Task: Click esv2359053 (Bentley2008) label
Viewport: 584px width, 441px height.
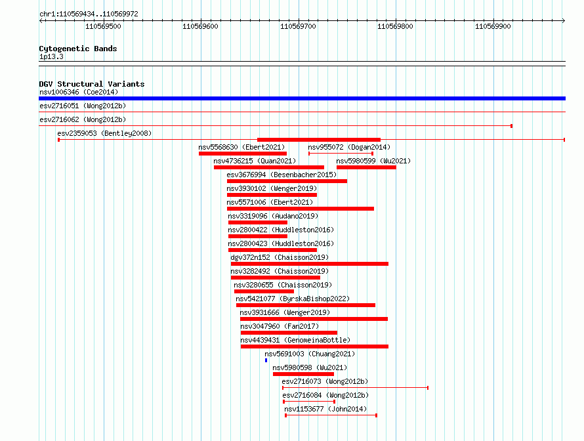Action: 104,133
